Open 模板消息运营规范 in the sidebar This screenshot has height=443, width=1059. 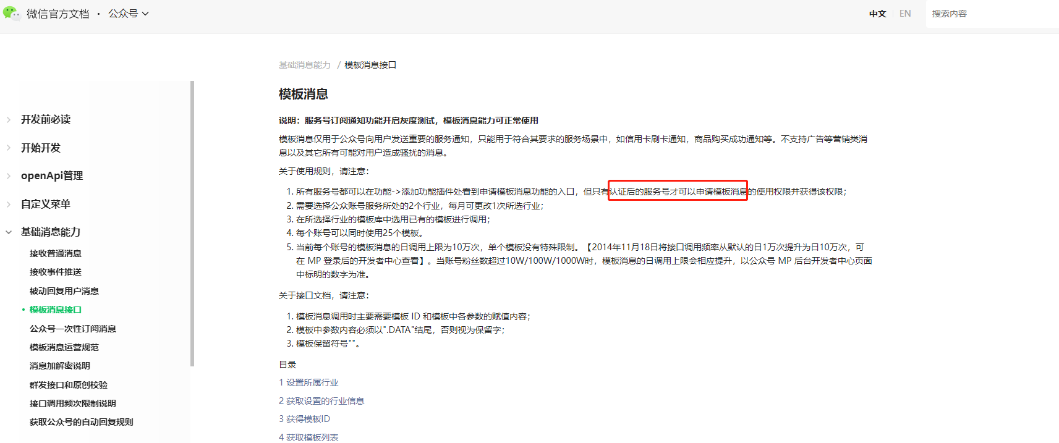64,347
